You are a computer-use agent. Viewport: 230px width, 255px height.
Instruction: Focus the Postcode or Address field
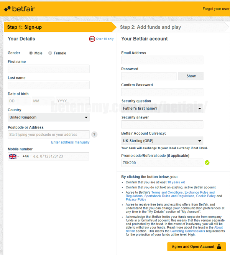pos(49,135)
